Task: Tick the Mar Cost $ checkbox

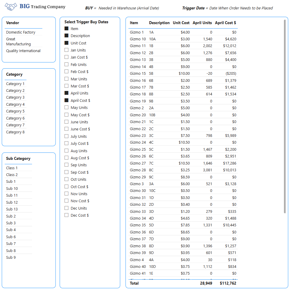Action: (66, 86)
